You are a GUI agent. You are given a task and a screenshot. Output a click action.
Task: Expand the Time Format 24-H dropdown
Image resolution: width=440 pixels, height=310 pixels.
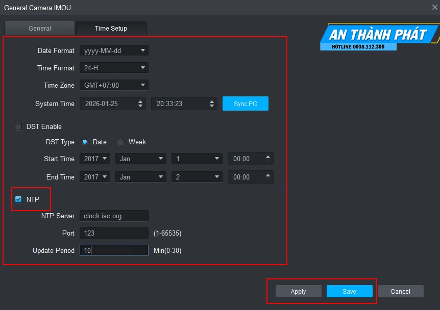pyautogui.click(x=114, y=68)
